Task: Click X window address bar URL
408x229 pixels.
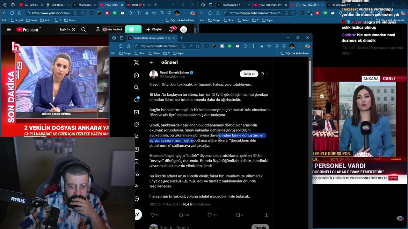Action: pyautogui.click(x=160, y=46)
